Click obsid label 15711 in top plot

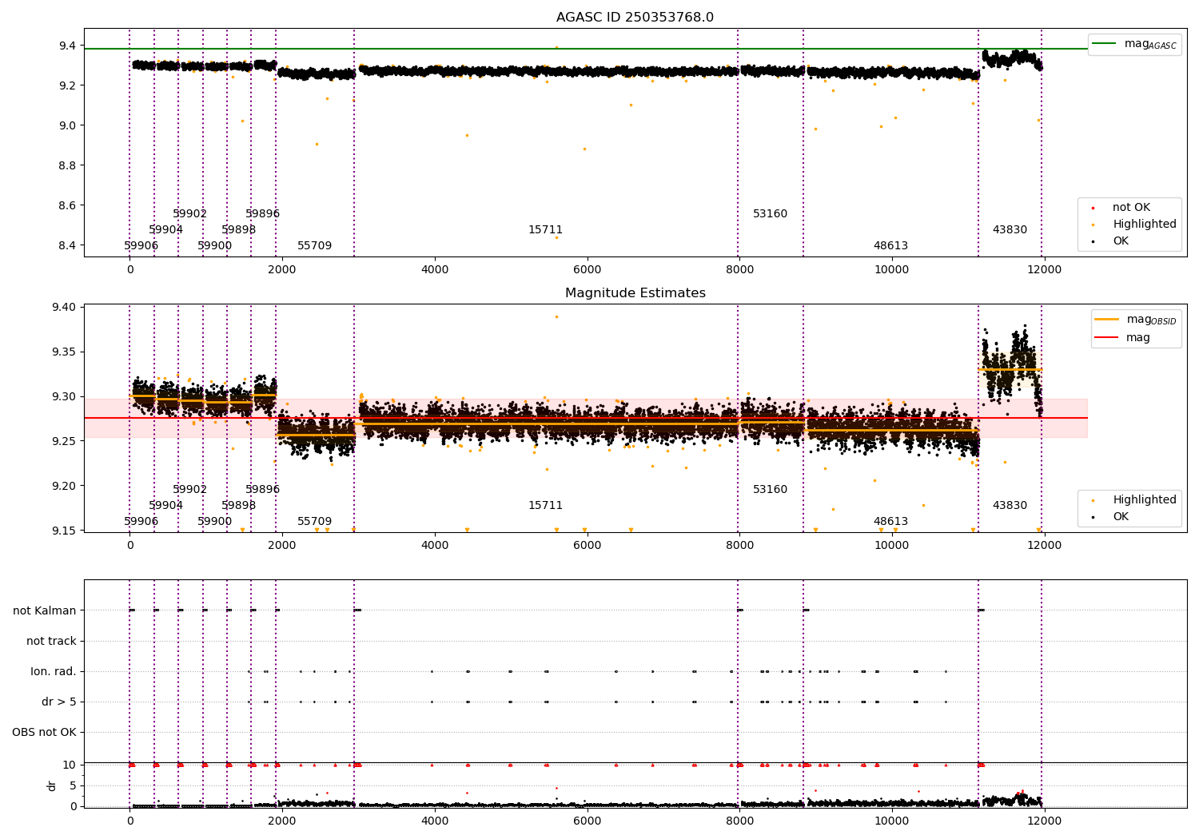pyautogui.click(x=545, y=229)
